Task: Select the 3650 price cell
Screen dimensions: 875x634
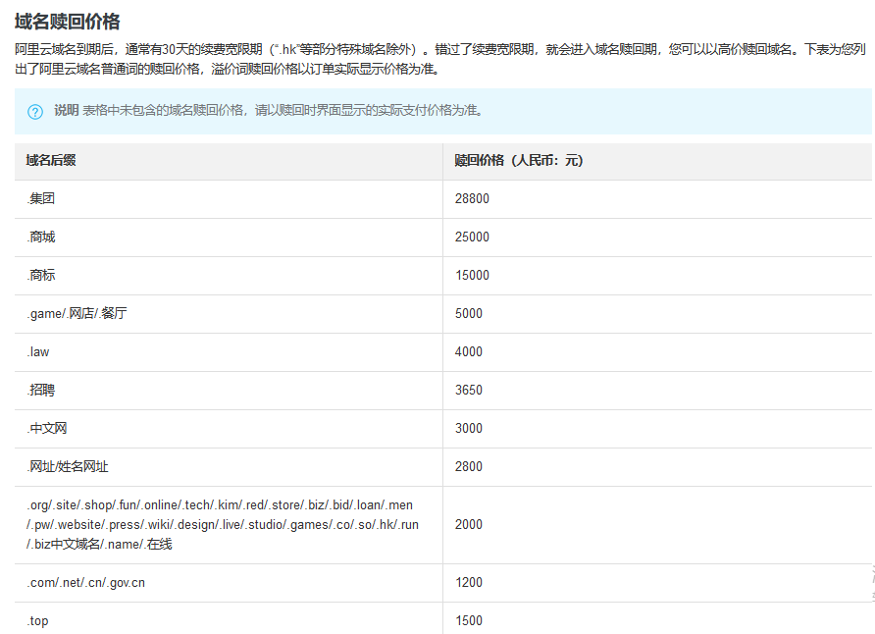Action: 658,391
